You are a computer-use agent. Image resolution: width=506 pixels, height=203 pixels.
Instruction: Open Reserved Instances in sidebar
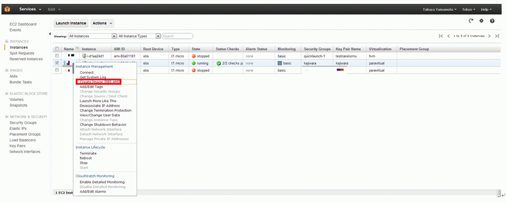[x=26, y=59]
